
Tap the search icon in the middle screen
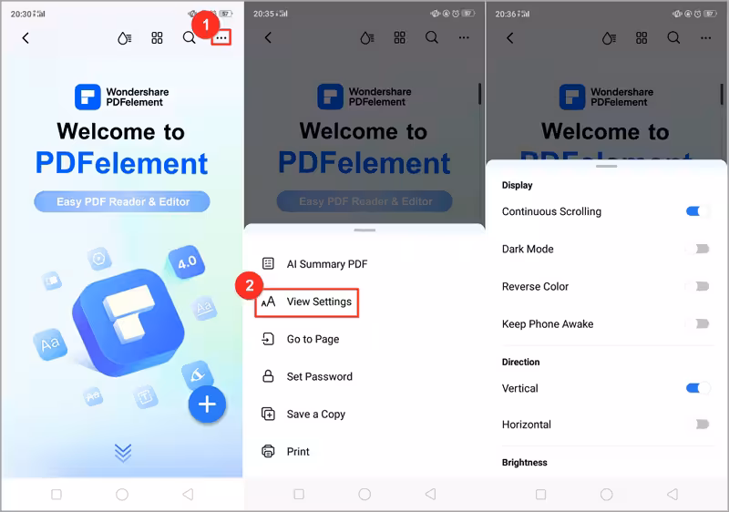click(432, 37)
